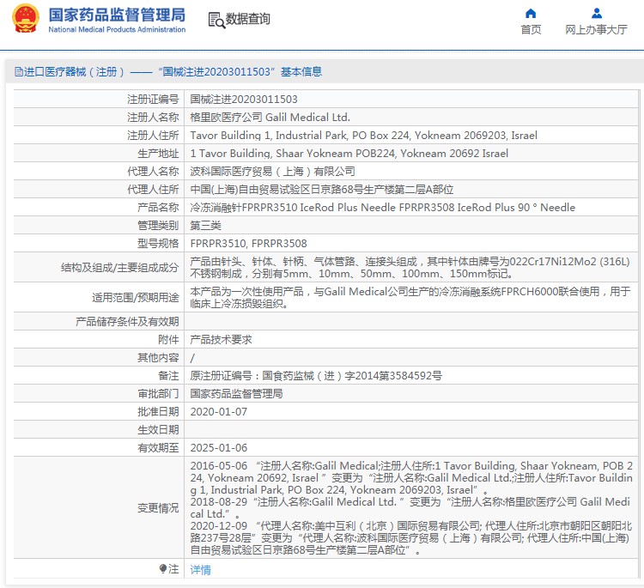This screenshot has width=644, height=588.
Task: Click 注册人住所 label cell
Action: (x=99, y=136)
